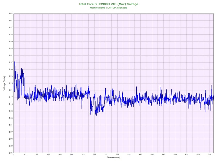Viewport: 217px width, 163px height.
Task: Click the 1.65 value on the voltage axis
Action: tap(11, 14)
